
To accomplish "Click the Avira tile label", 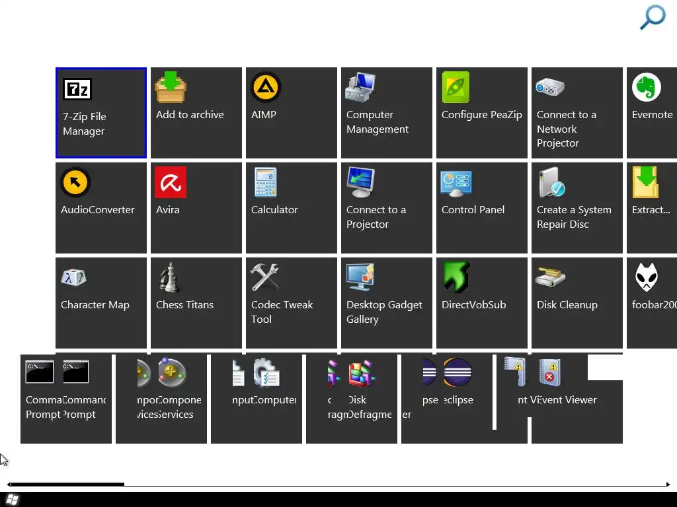I will tap(167, 210).
